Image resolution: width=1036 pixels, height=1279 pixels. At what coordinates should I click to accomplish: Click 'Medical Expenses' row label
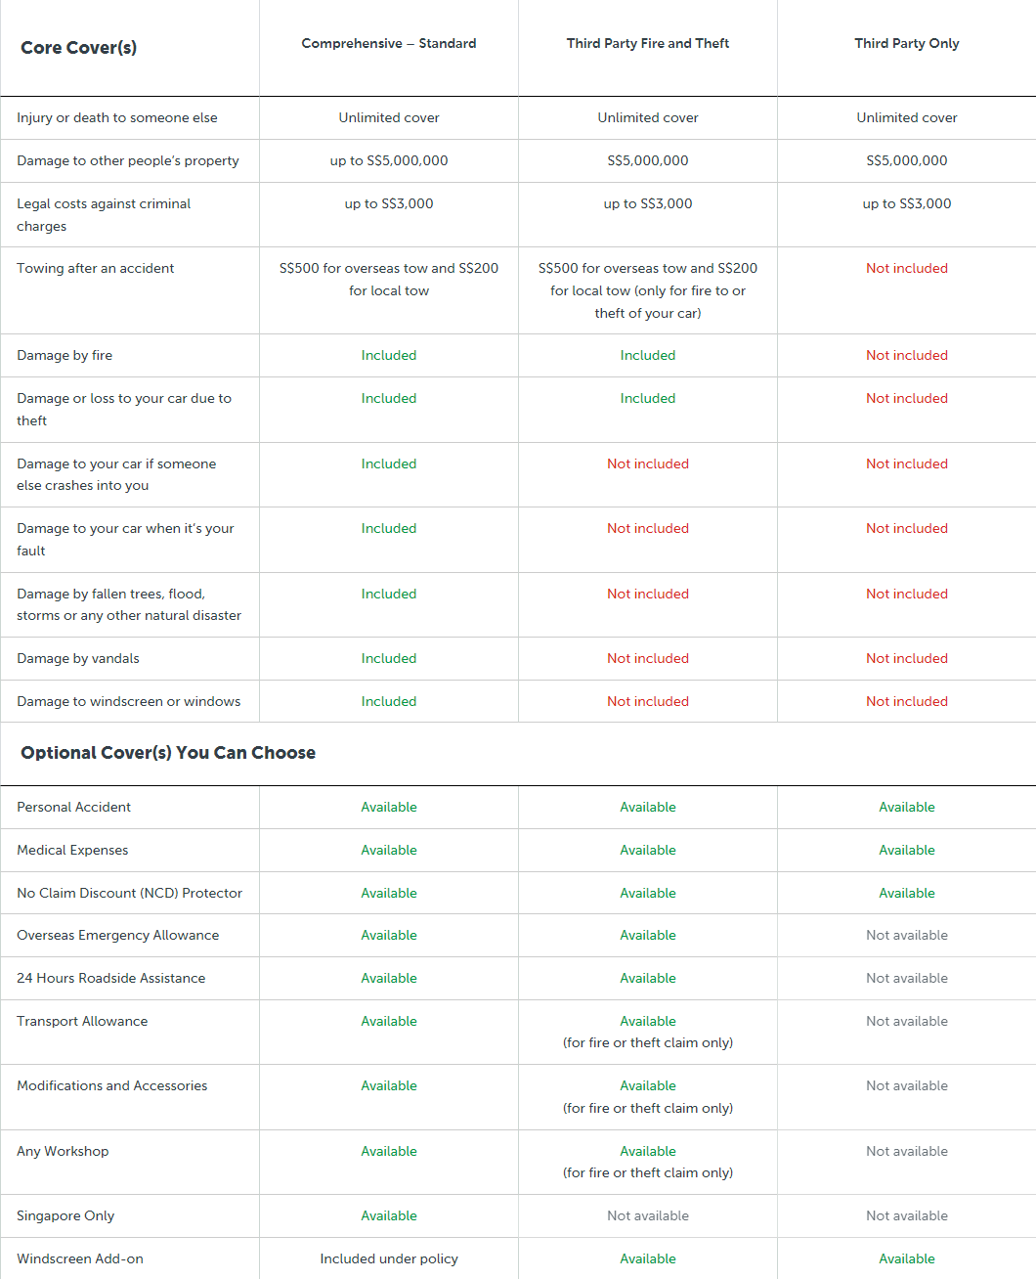coord(72,850)
